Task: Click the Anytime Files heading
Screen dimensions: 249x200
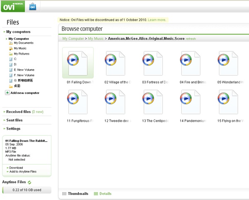Action: [14, 182]
